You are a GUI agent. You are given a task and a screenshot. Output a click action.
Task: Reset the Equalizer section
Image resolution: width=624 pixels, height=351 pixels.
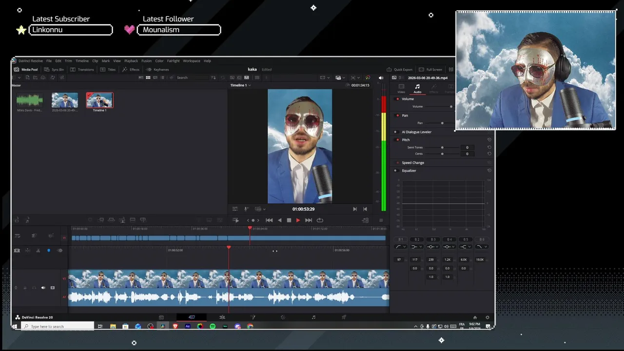[489, 171]
